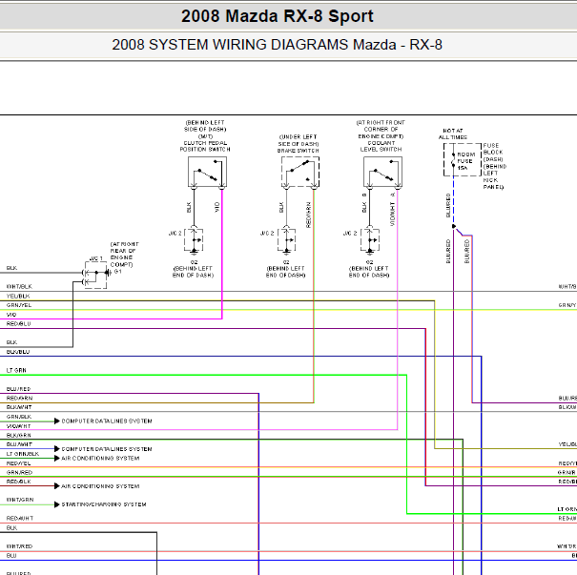The image size is (577, 575).
Task: Click the RED/BLU wire label on left
Action: pyautogui.click(x=18, y=324)
